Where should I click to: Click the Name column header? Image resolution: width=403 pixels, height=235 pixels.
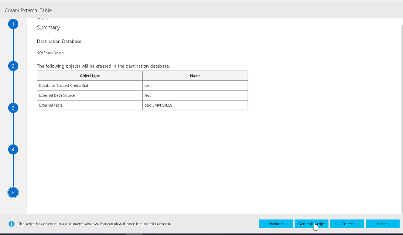click(x=195, y=76)
